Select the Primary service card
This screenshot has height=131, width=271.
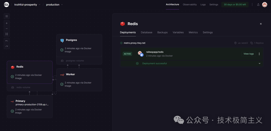[x=30, y=106]
